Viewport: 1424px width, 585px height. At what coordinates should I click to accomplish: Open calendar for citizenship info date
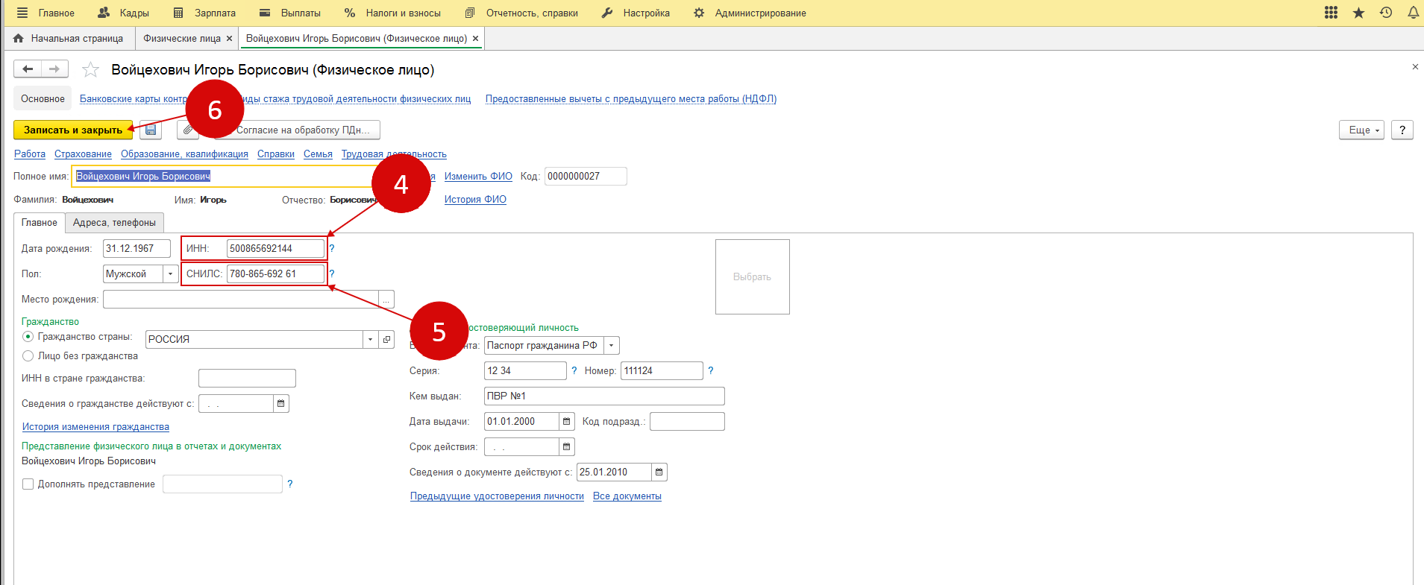[x=281, y=403]
